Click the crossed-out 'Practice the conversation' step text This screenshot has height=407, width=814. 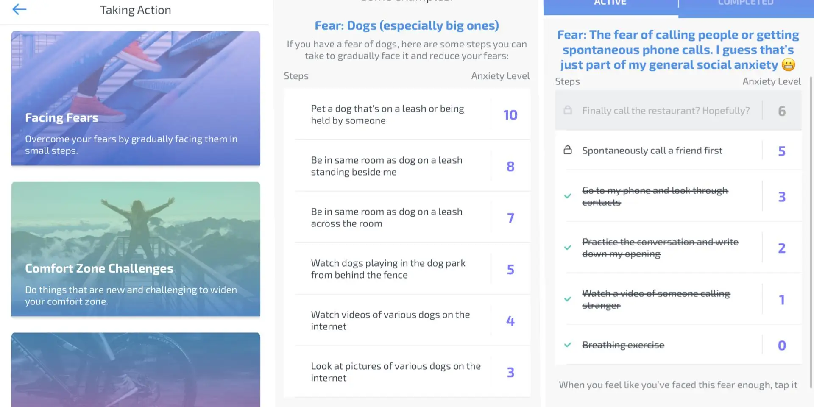click(660, 248)
